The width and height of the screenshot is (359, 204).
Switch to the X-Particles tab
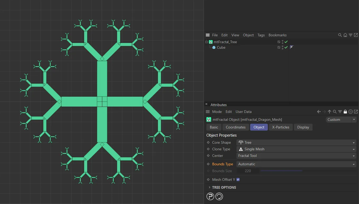click(281, 127)
